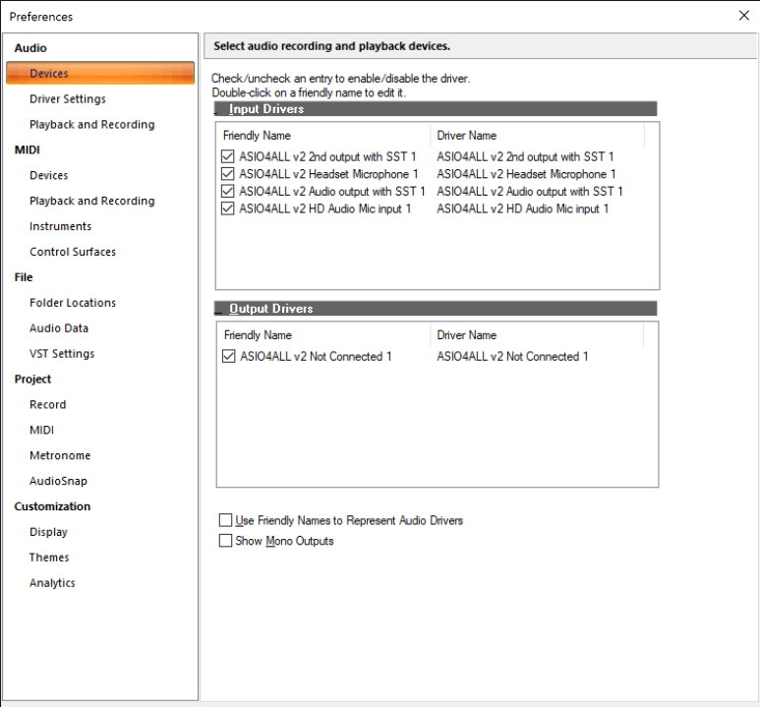Open Audio Playback and Recording page
This screenshot has height=707, width=760.
pos(92,125)
